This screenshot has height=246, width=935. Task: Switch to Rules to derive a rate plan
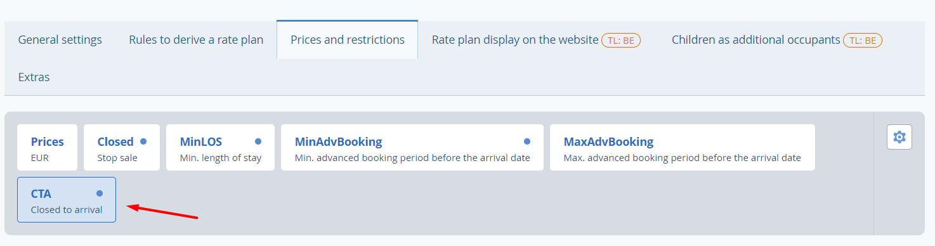tap(196, 40)
